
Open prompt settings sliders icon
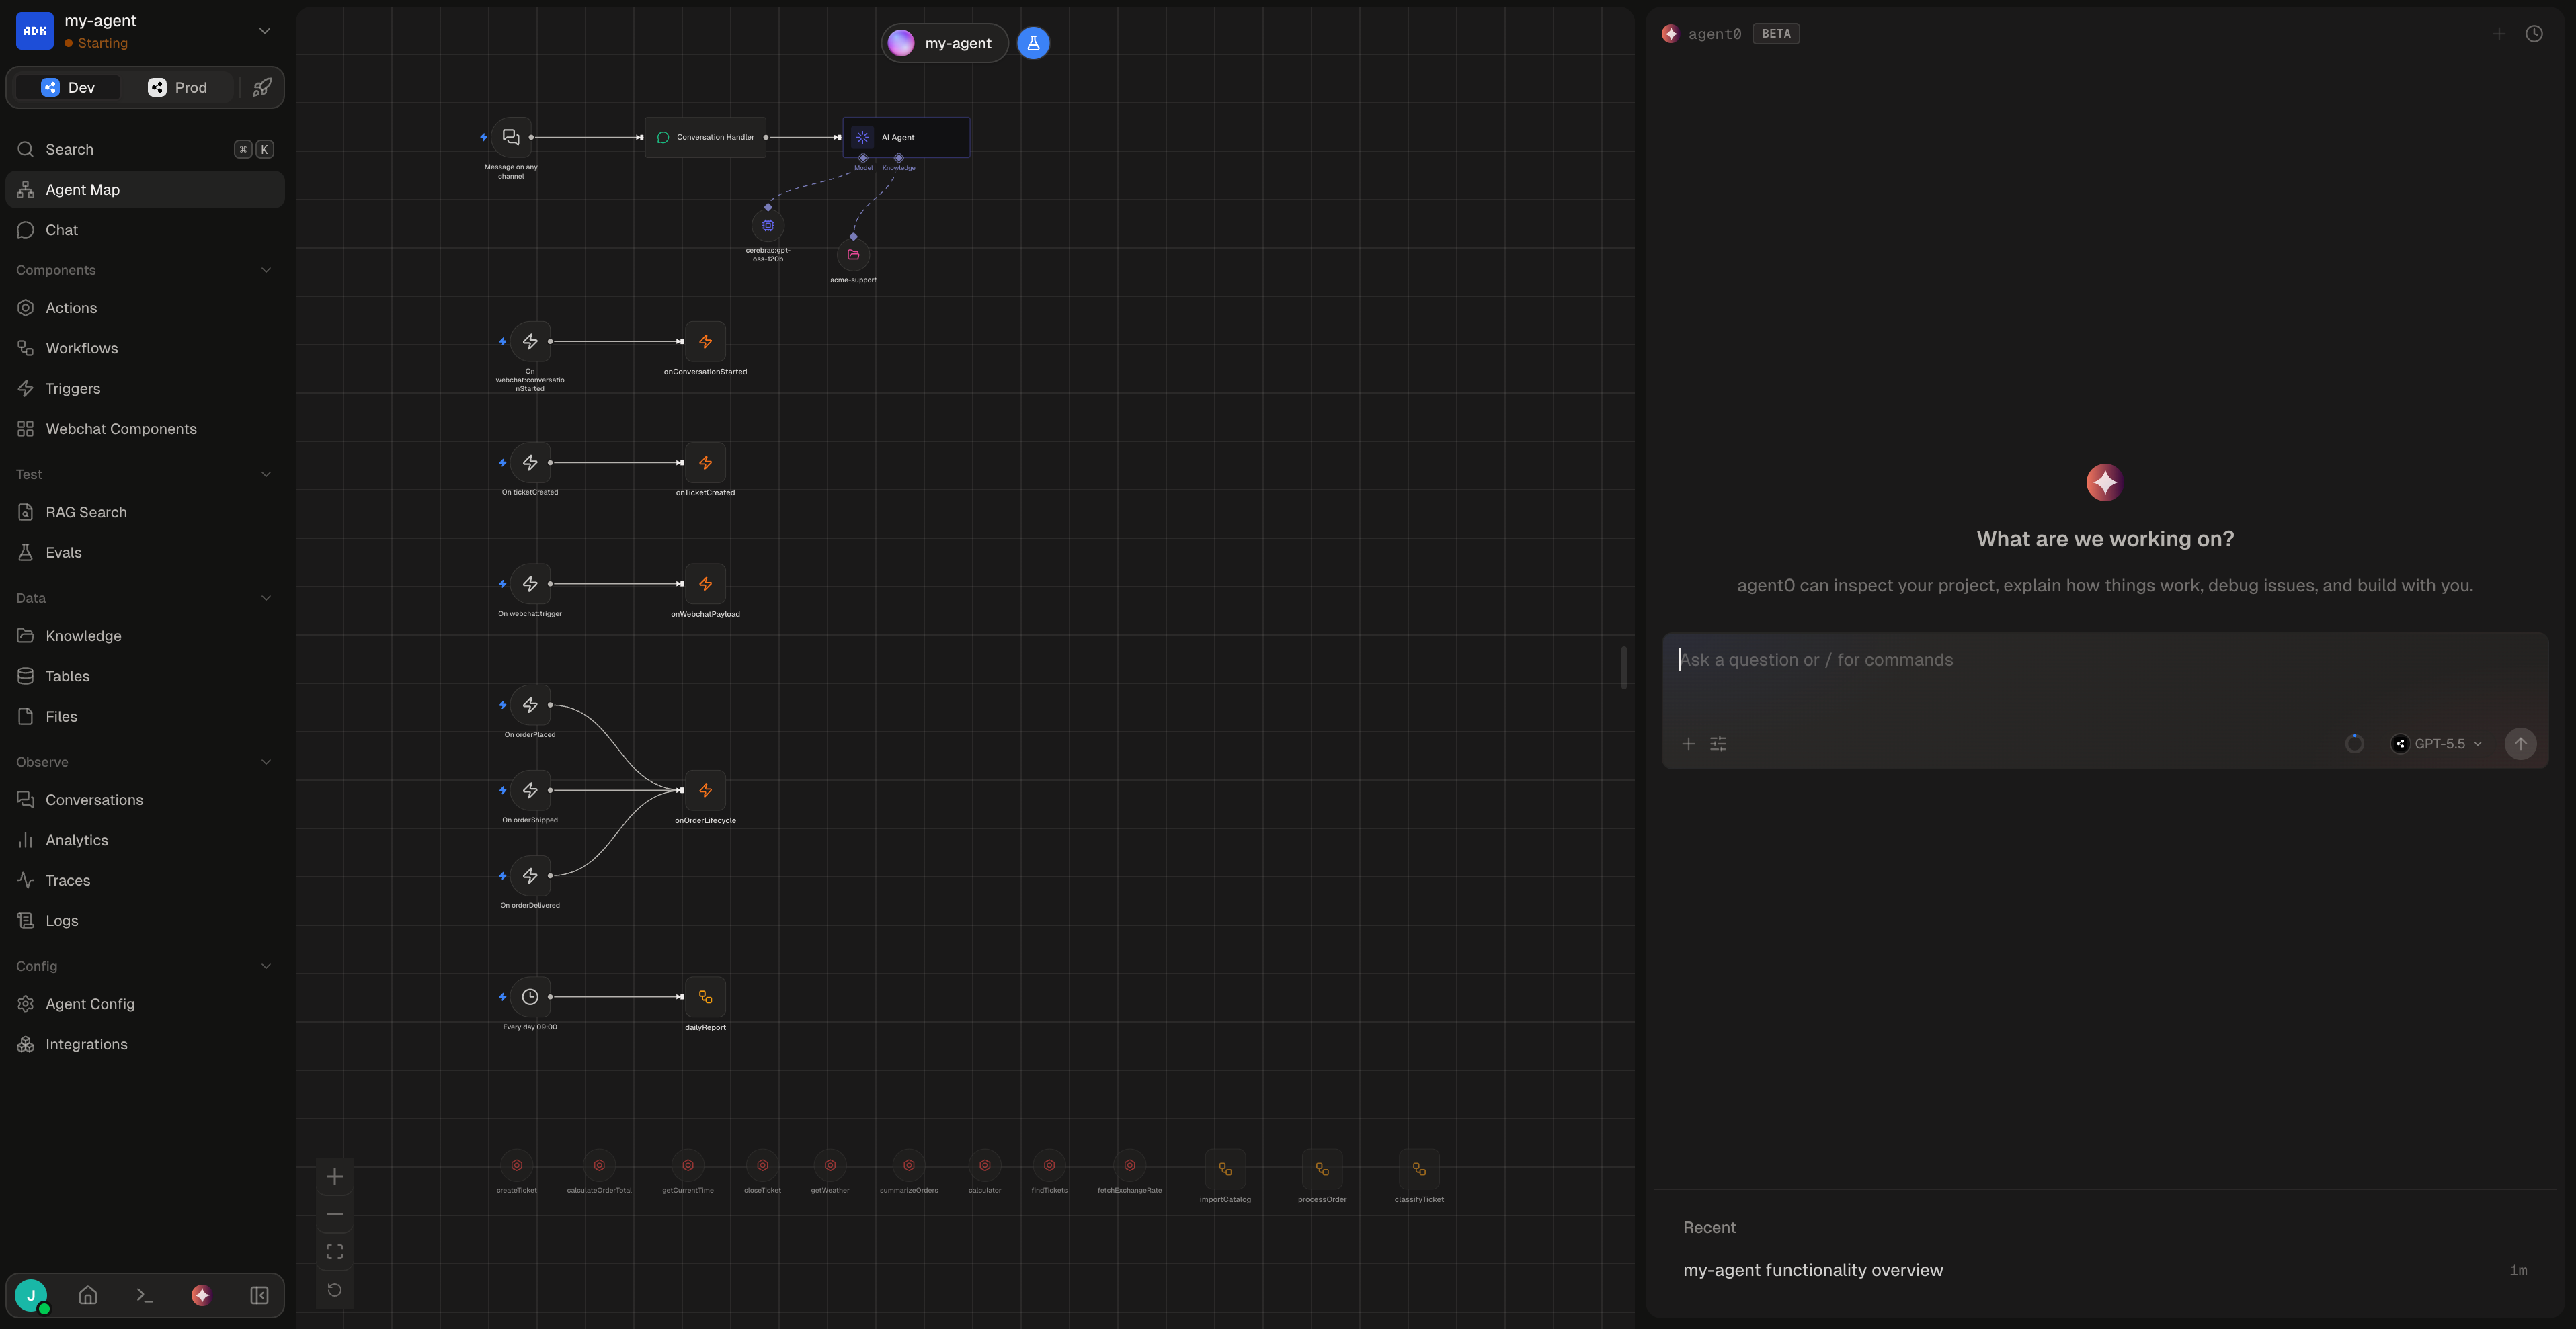[x=1718, y=743]
